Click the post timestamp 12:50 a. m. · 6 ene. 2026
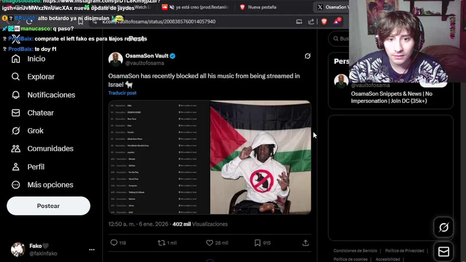466x262 pixels. point(138,224)
